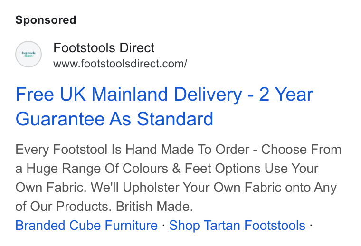
Task: Open the Branded Cube Furniture sitelink
Action: [x=86, y=225]
